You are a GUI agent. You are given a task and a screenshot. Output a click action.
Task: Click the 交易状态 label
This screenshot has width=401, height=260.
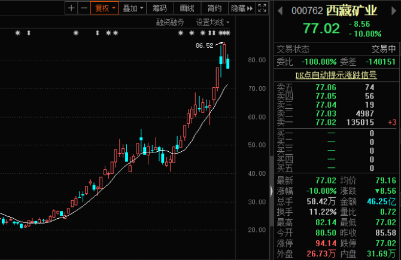[x=293, y=49]
